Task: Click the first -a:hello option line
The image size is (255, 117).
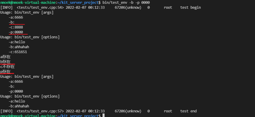Action: (17, 42)
